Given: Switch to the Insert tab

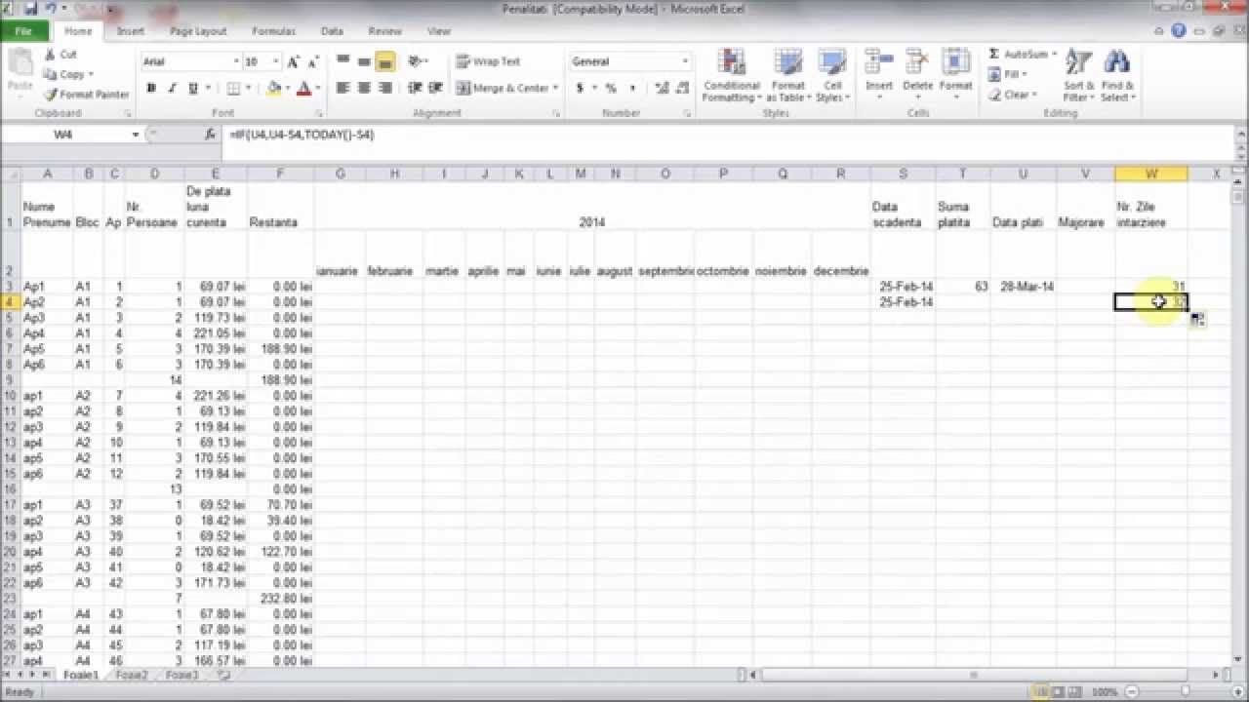Looking at the screenshot, I should point(130,31).
